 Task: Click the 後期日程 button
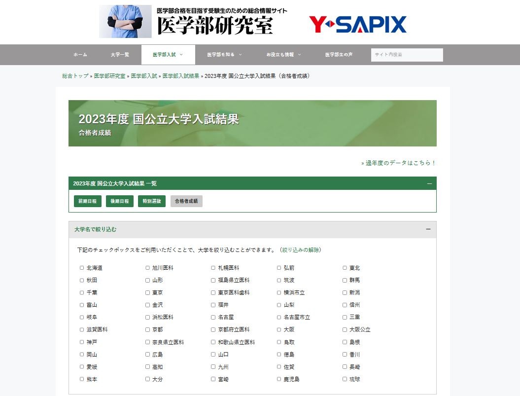coord(120,201)
